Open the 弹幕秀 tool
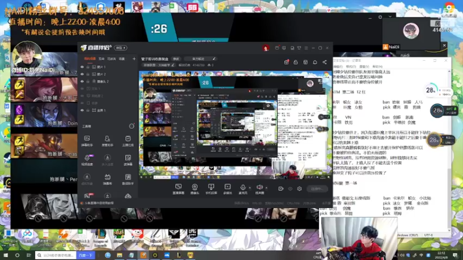 tap(107, 179)
